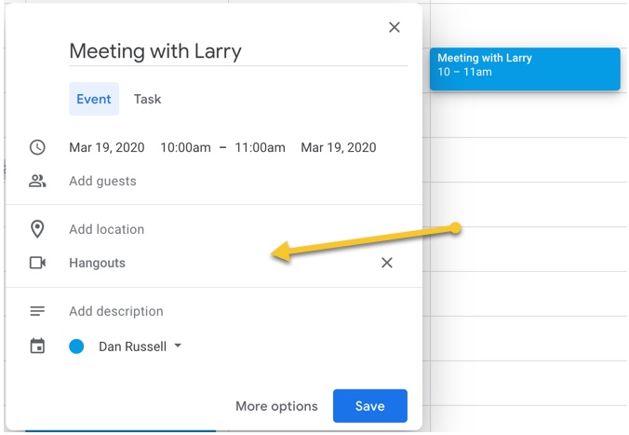
Task: Open More options
Action: pos(276,406)
